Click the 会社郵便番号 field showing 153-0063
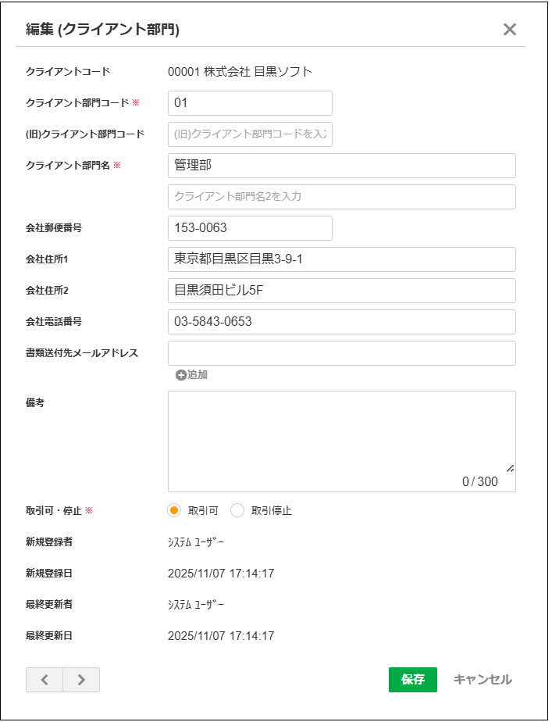Viewport: 552px width, 722px height. tap(250, 227)
